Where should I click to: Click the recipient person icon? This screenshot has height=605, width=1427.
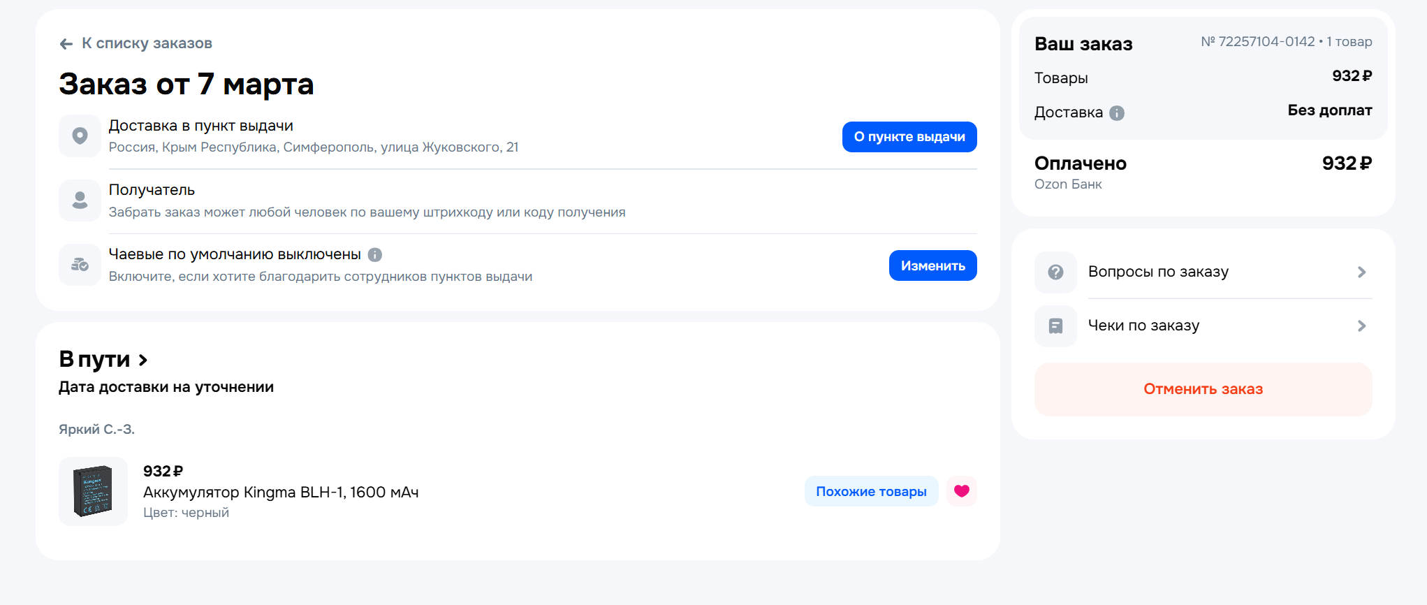click(80, 201)
